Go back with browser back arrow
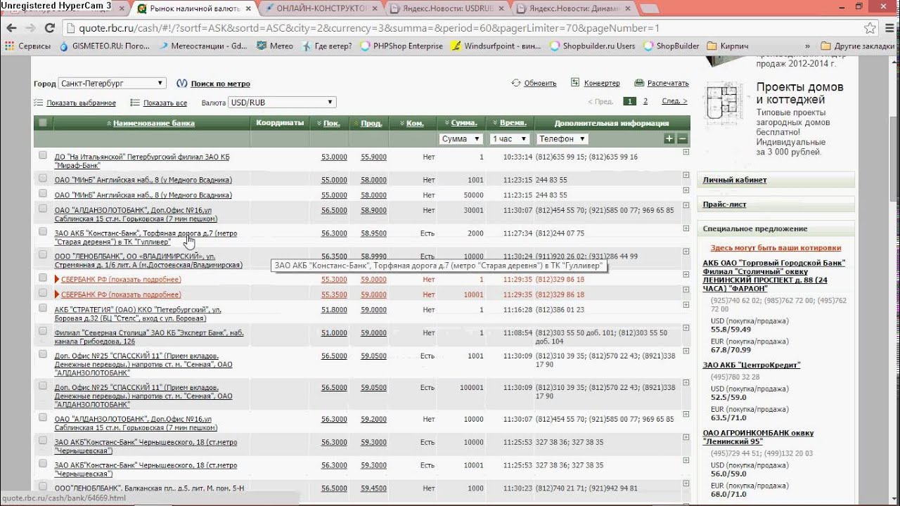900x506 pixels. click(11, 28)
